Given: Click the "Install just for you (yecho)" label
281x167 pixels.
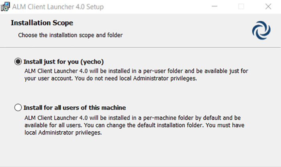Looking at the screenshot, I should click(x=64, y=62).
